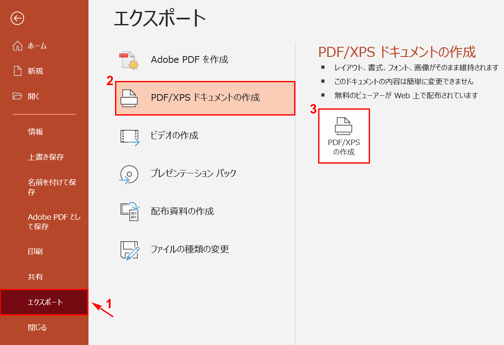This screenshot has width=504, height=345.
Task: Select ビデオの作成 option
Action: [205, 135]
